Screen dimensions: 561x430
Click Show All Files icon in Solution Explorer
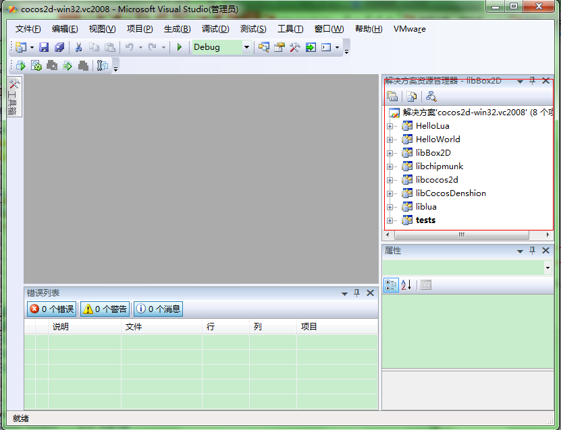(411, 96)
